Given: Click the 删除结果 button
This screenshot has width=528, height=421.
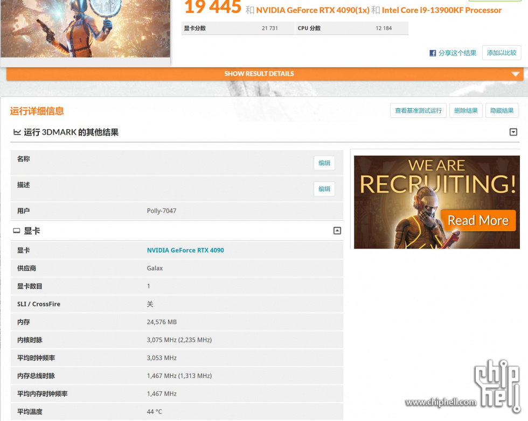Looking at the screenshot, I should point(466,110).
